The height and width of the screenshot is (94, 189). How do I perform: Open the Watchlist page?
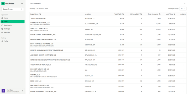[13, 32]
